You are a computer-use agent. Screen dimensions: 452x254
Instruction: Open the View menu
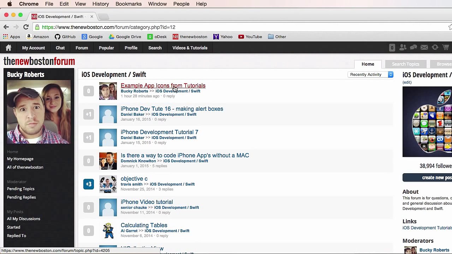coord(81,4)
